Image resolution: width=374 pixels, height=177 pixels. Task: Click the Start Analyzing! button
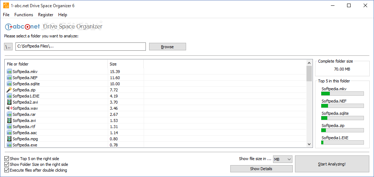(332, 164)
